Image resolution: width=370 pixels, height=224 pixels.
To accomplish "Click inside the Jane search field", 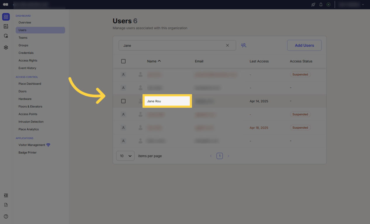I will click(x=175, y=45).
